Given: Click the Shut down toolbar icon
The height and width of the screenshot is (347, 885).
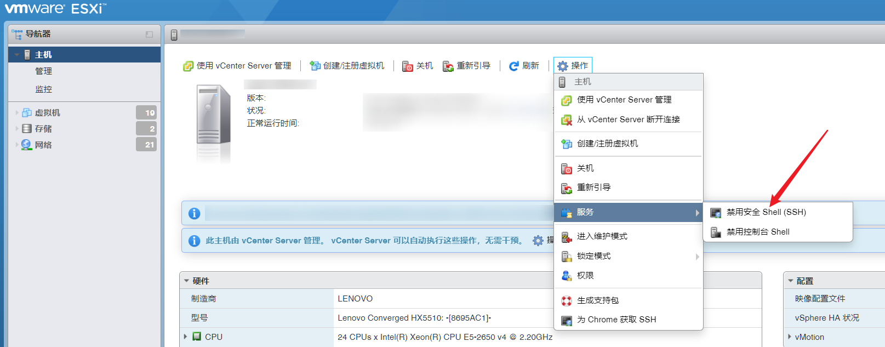Looking at the screenshot, I should 408,66.
